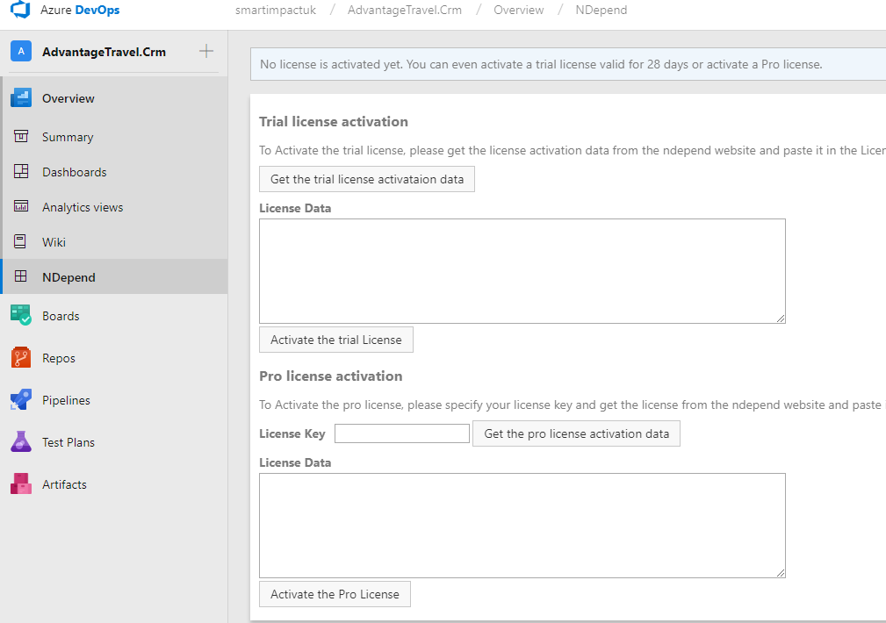Open the Repos section
886x623 pixels.
pyautogui.click(x=60, y=357)
